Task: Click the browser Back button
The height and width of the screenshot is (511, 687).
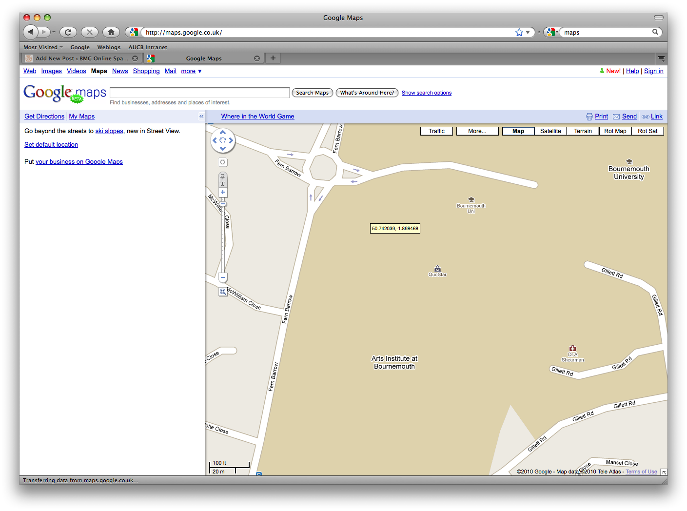Action: click(30, 32)
